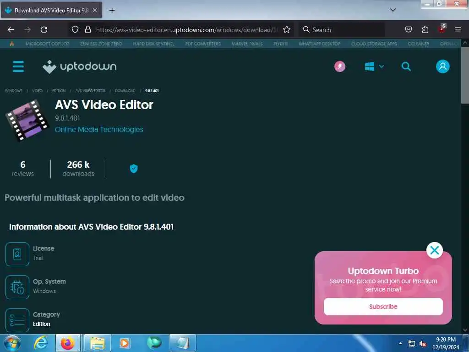Open the Online Media Technologies developer link
This screenshot has width=469, height=352.
pos(99,130)
